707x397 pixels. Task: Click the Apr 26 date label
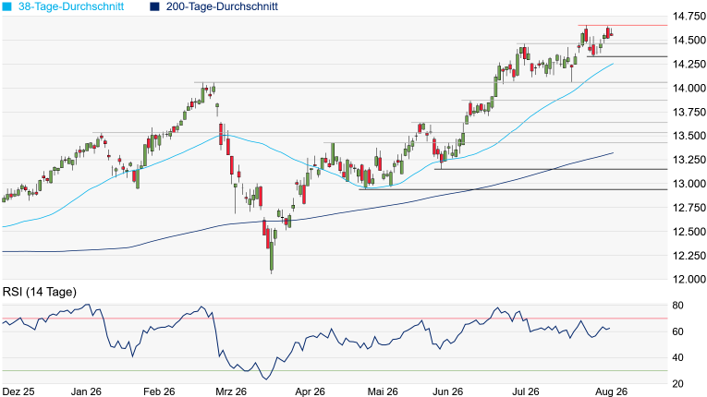(311, 391)
